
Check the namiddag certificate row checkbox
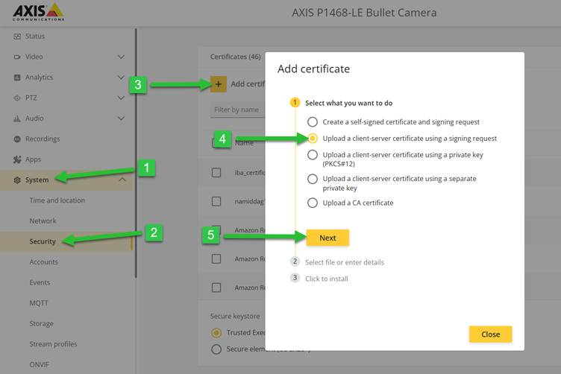tap(216, 201)
